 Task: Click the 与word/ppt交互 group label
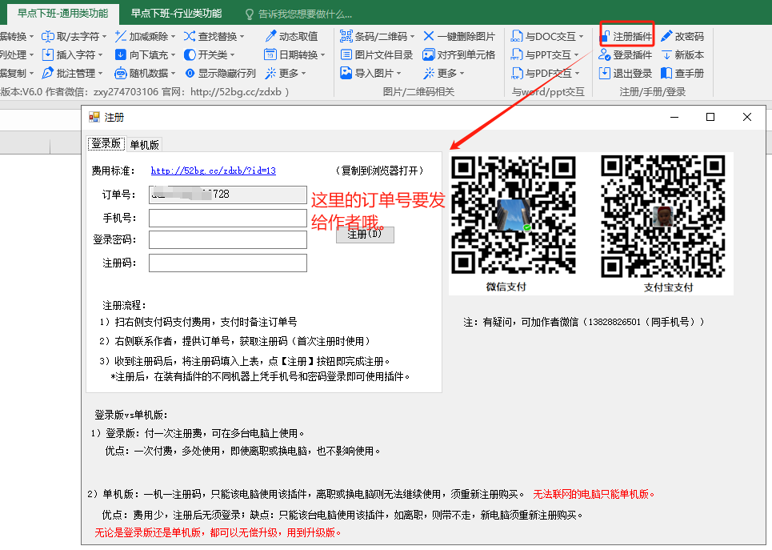pyautogui.click(x=548, y=91)
